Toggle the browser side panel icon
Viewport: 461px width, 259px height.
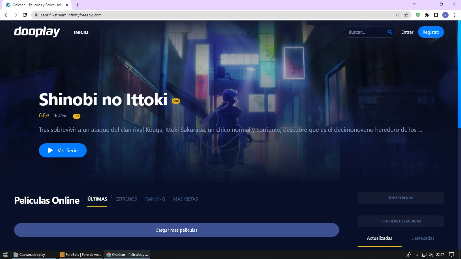click(x=436, y=15)
